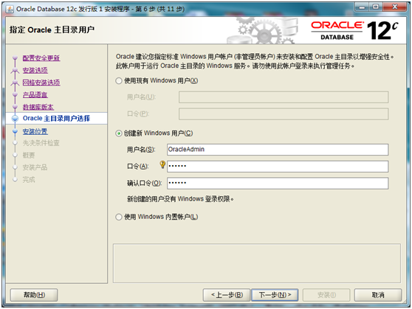Click the Java installer icon in title bar
This screenshot has height=309, width=412.
10,9
